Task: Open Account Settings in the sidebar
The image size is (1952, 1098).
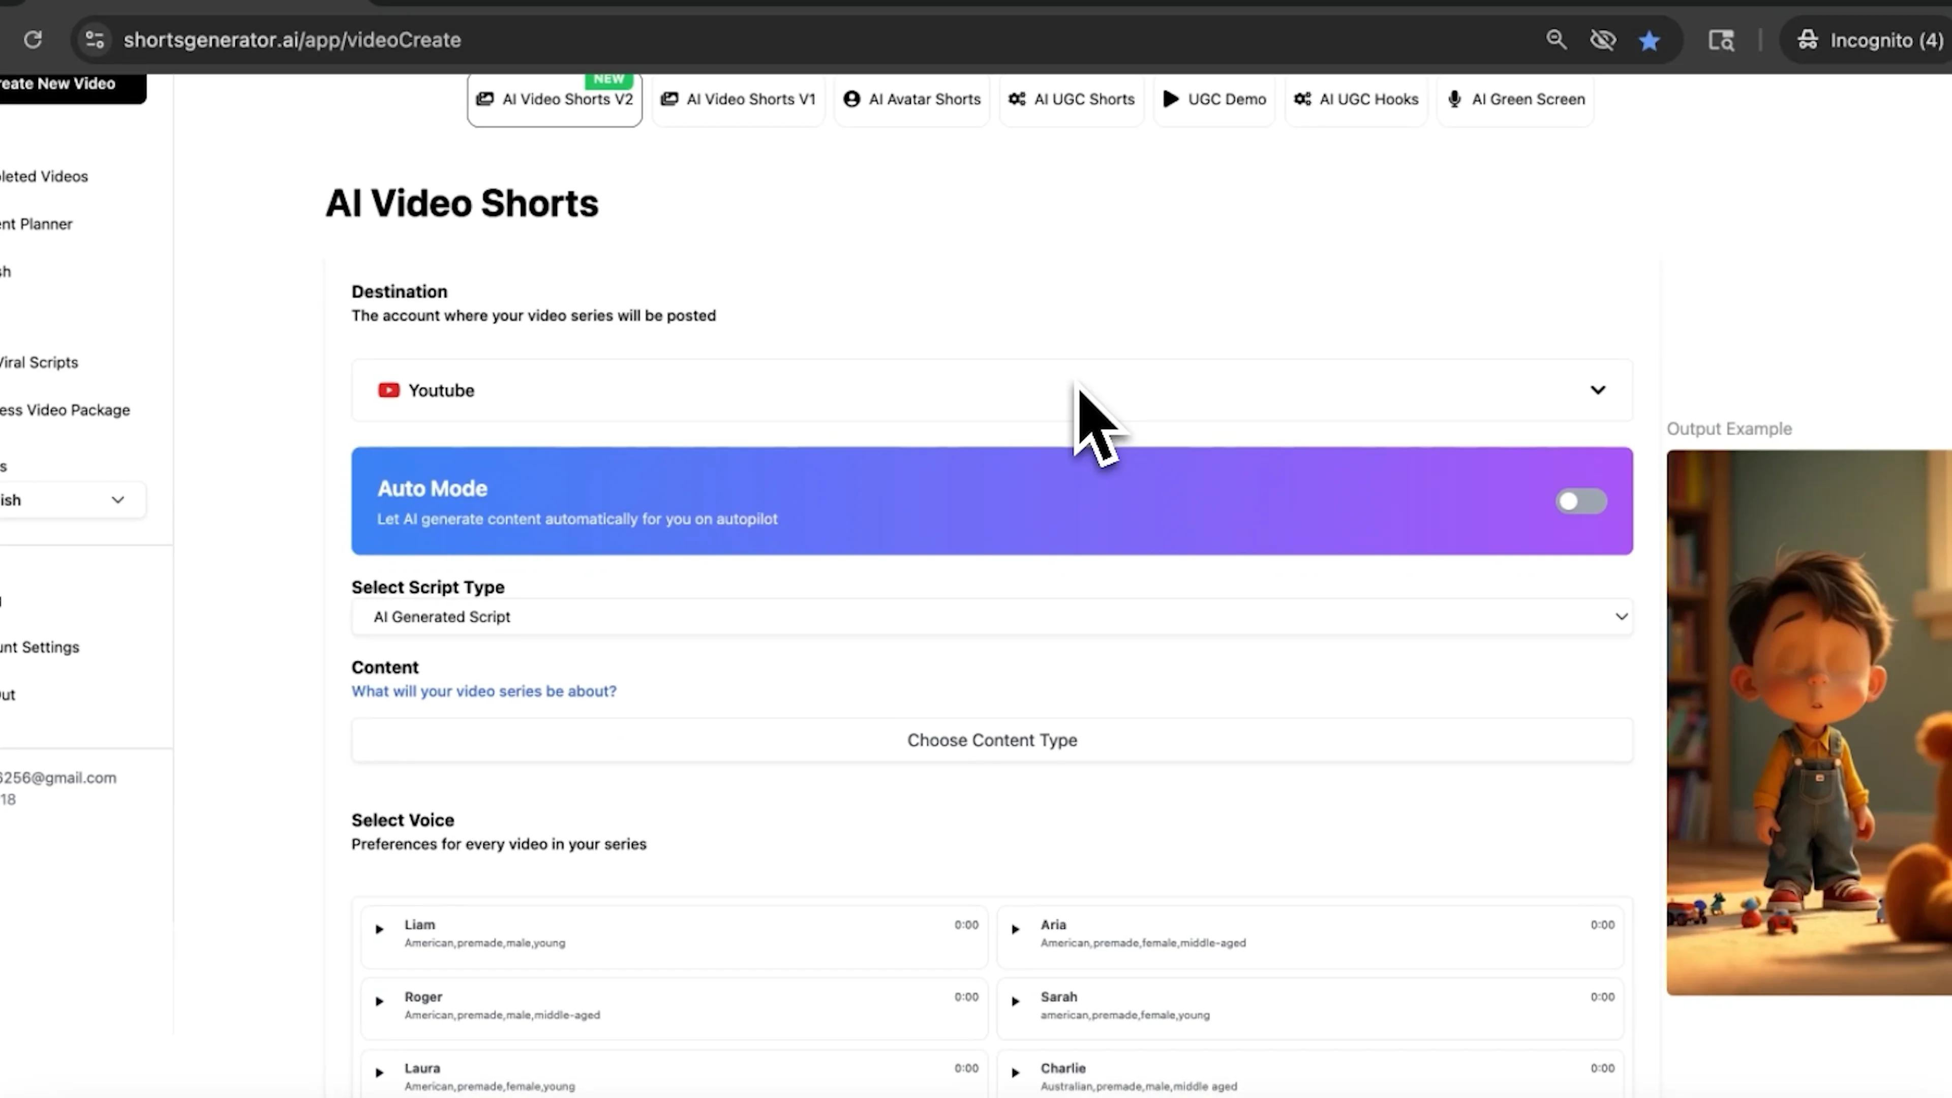Action: pos(40,647)
